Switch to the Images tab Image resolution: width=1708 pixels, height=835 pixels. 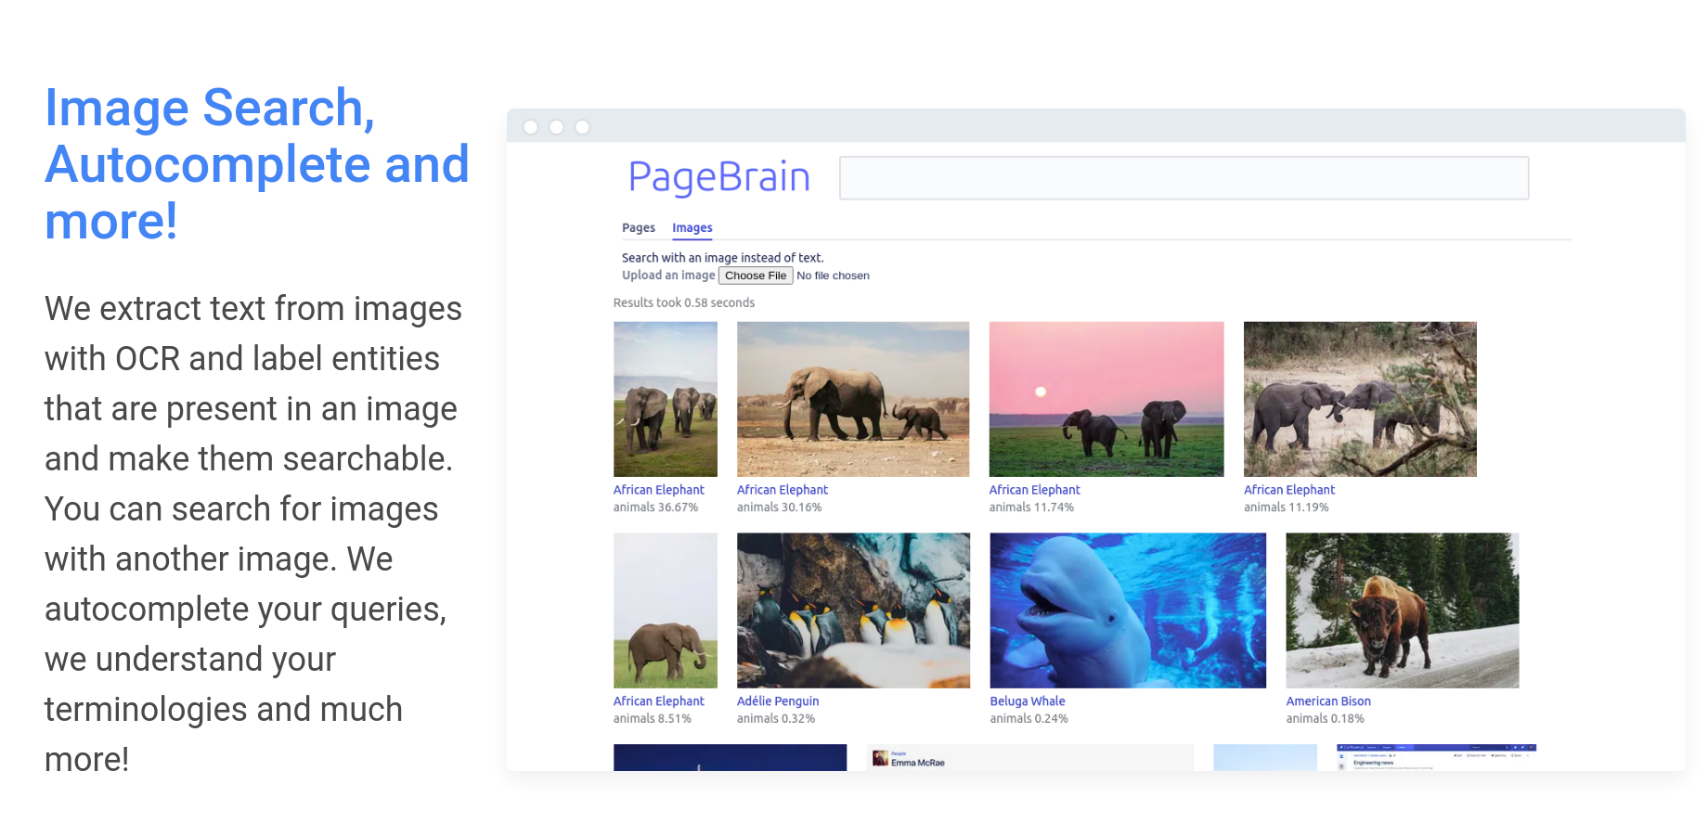(692, 227)
